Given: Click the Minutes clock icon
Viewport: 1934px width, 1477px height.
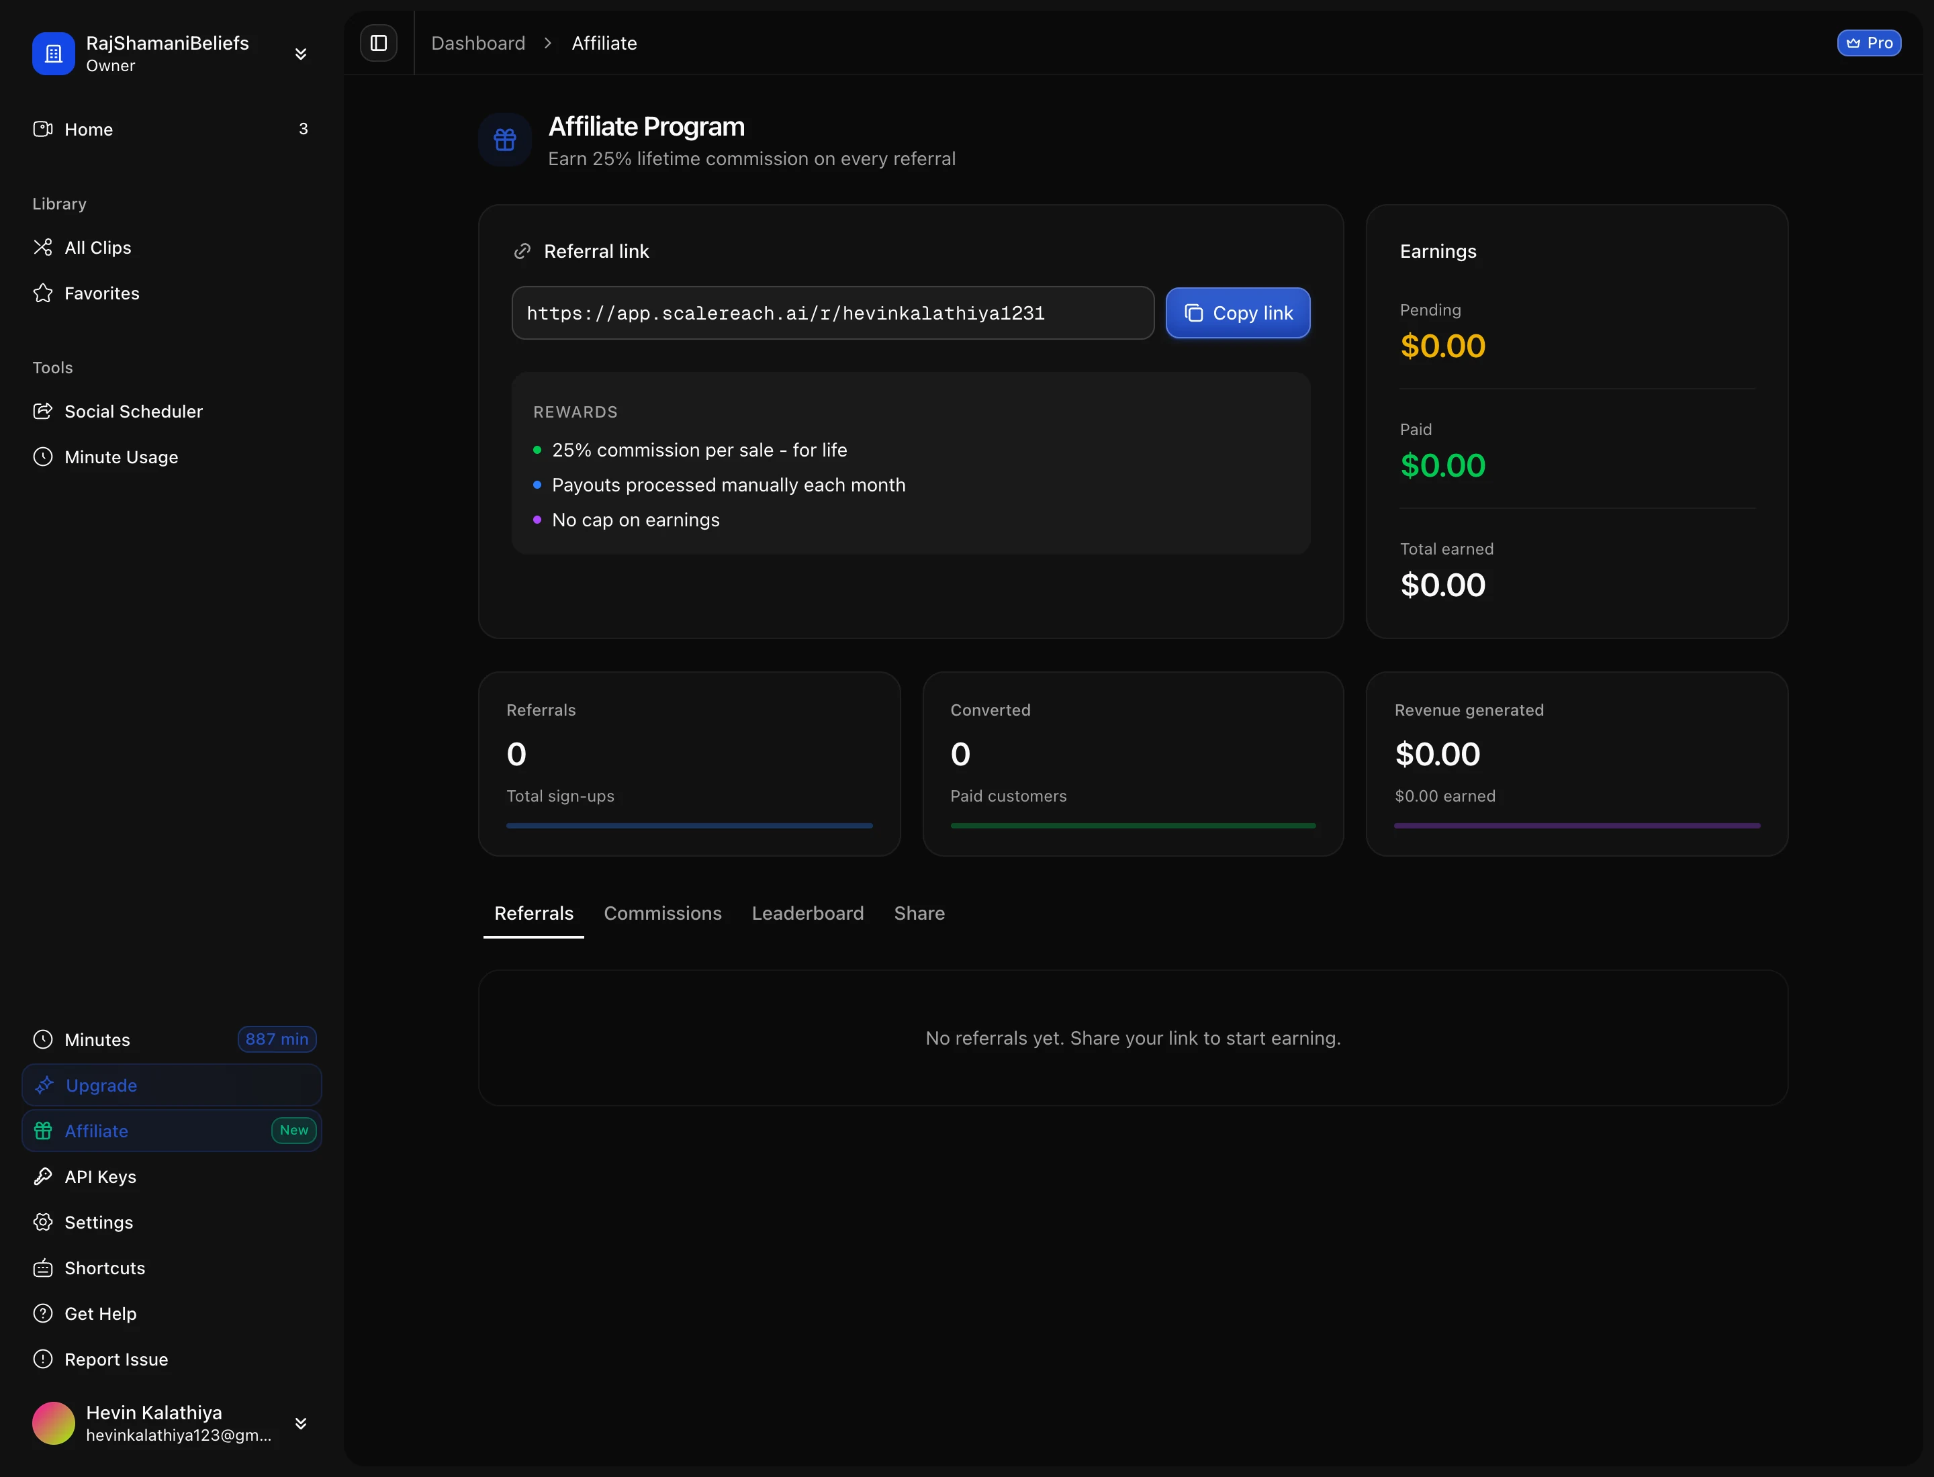Looking at the screenshot, I should 43,1039.
